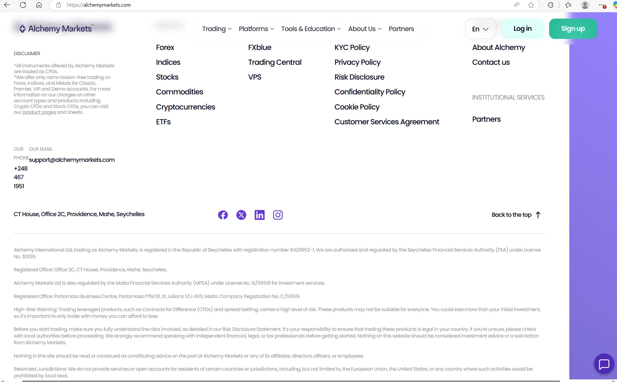The width and height of the screenshot is (617, 382).
Task: Open the En language selector
Action: [481, 29]
